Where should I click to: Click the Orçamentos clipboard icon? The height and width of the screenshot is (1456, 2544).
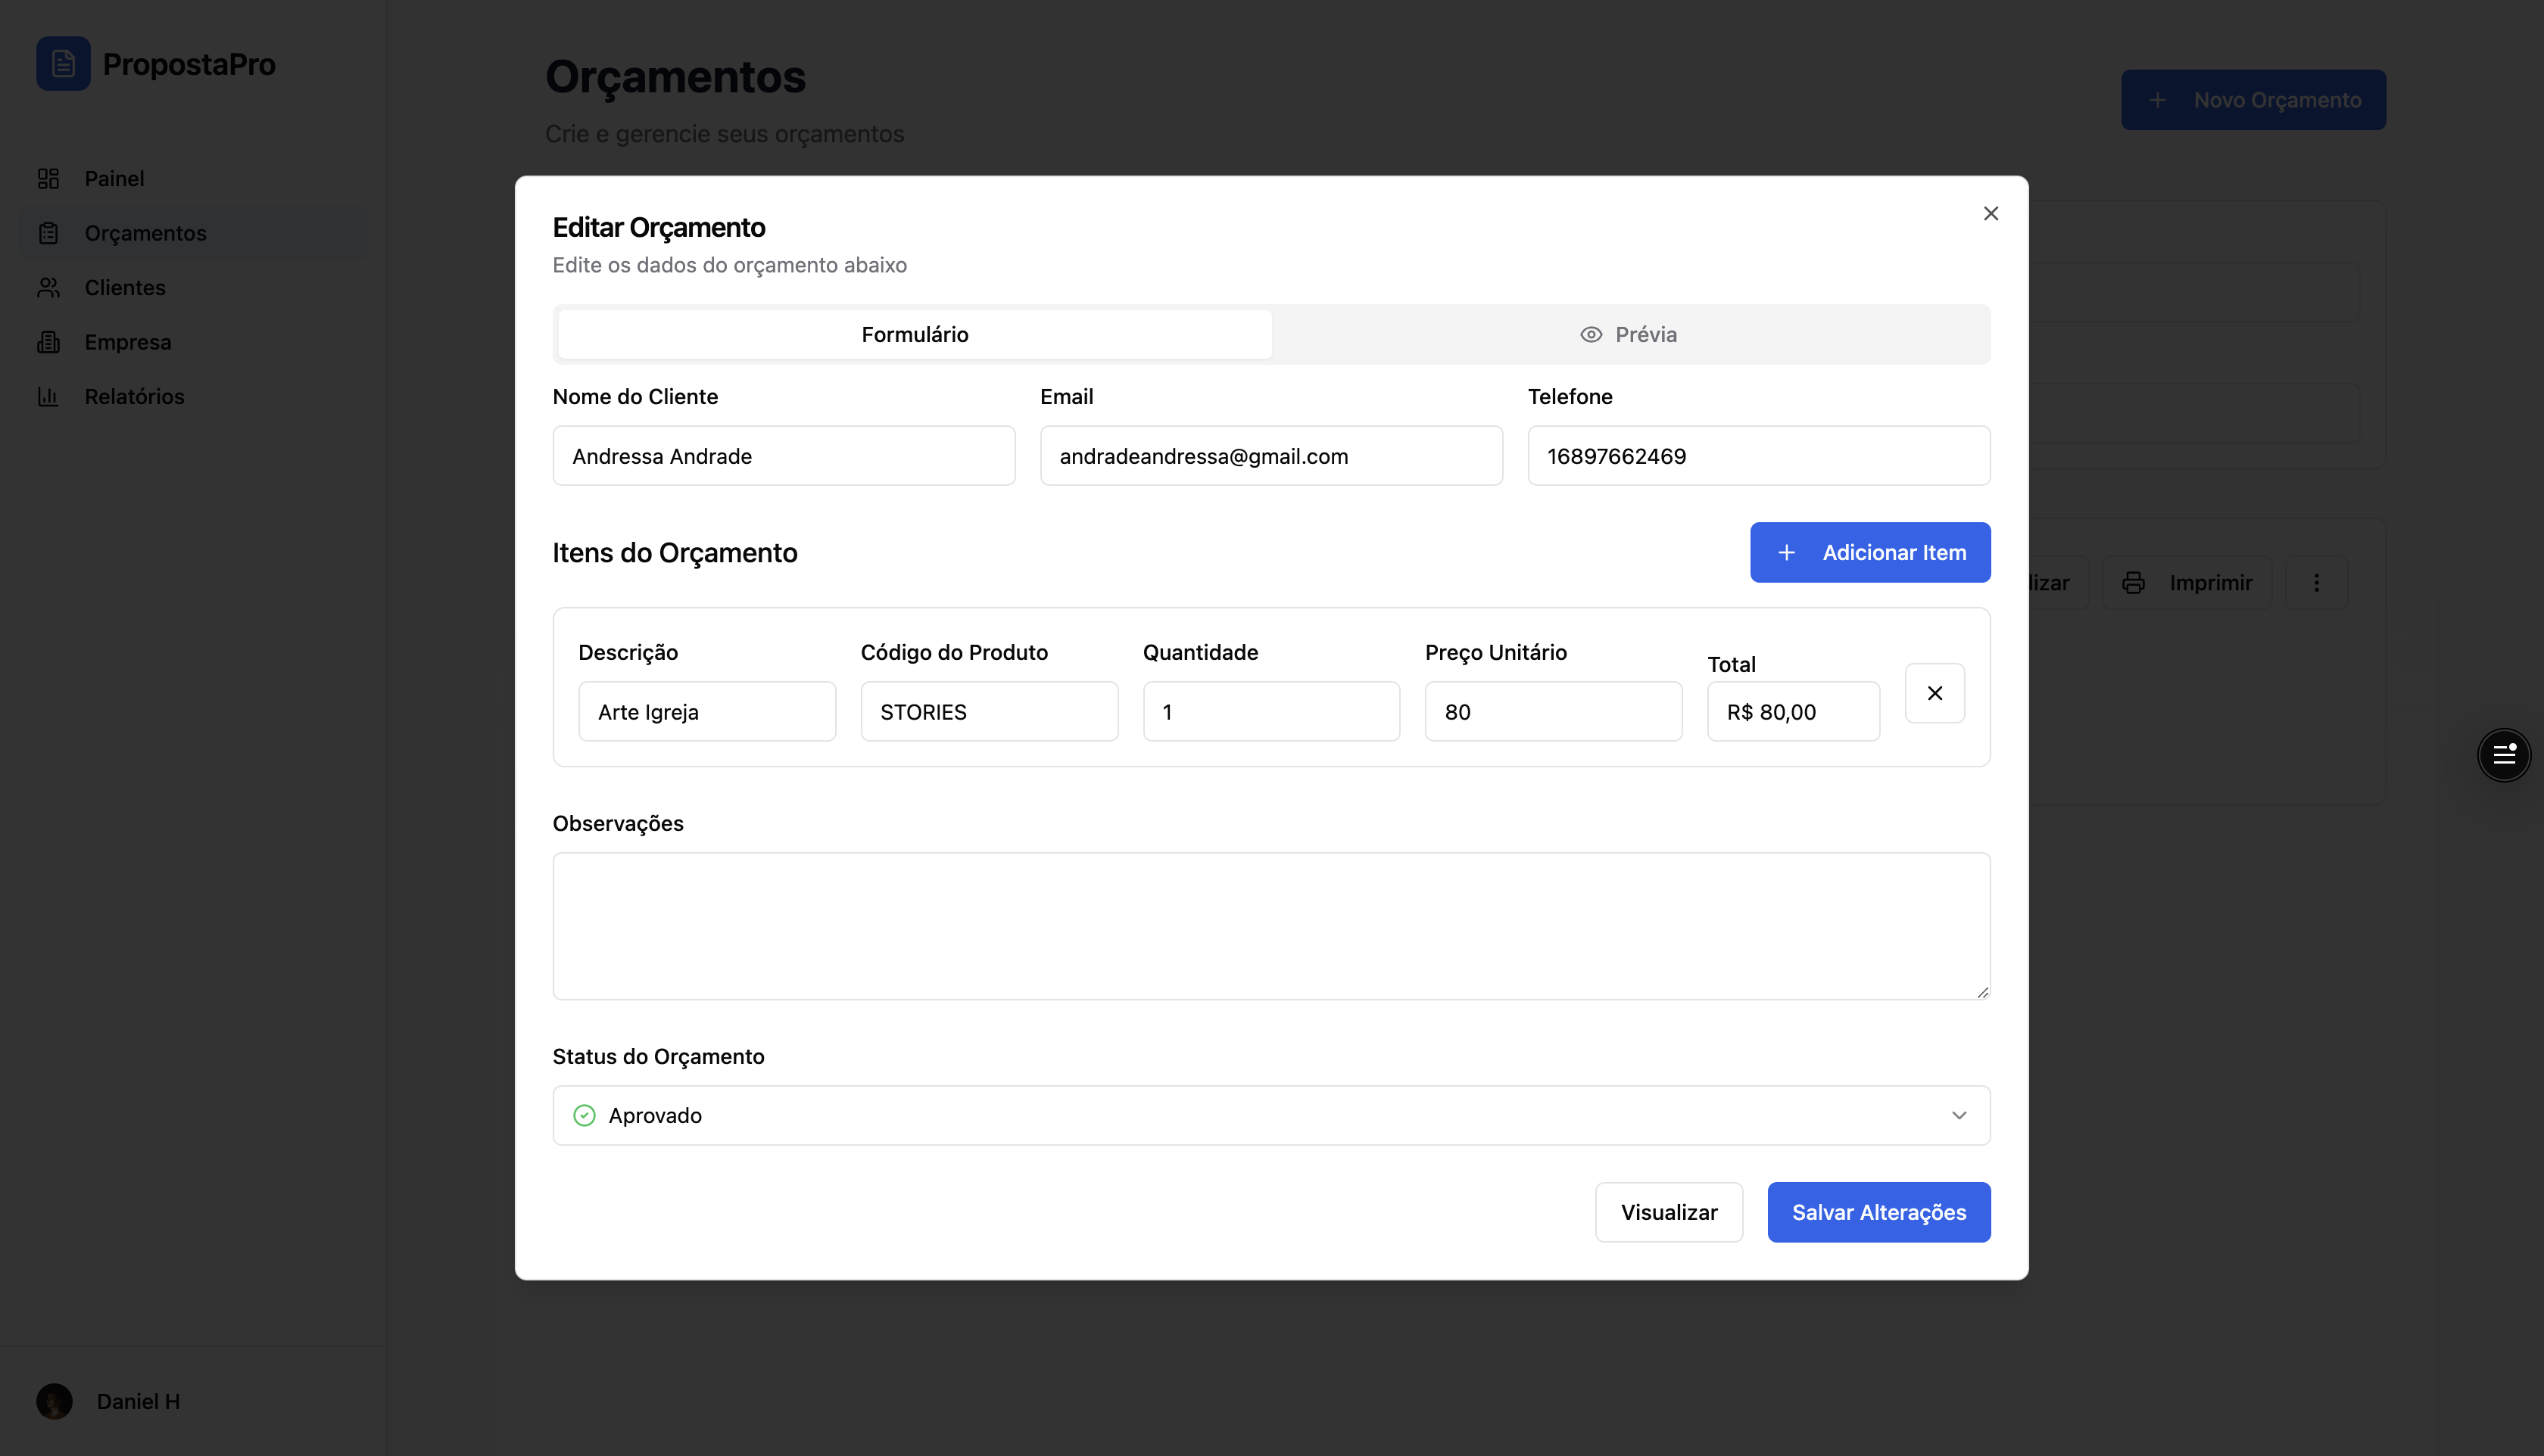coord(48,233)
